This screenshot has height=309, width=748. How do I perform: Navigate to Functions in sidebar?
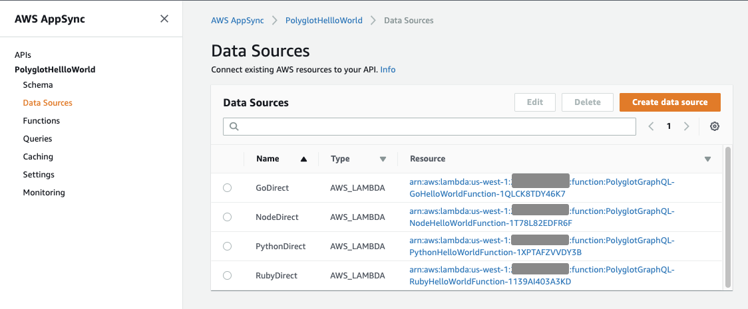tap(41, 121)
